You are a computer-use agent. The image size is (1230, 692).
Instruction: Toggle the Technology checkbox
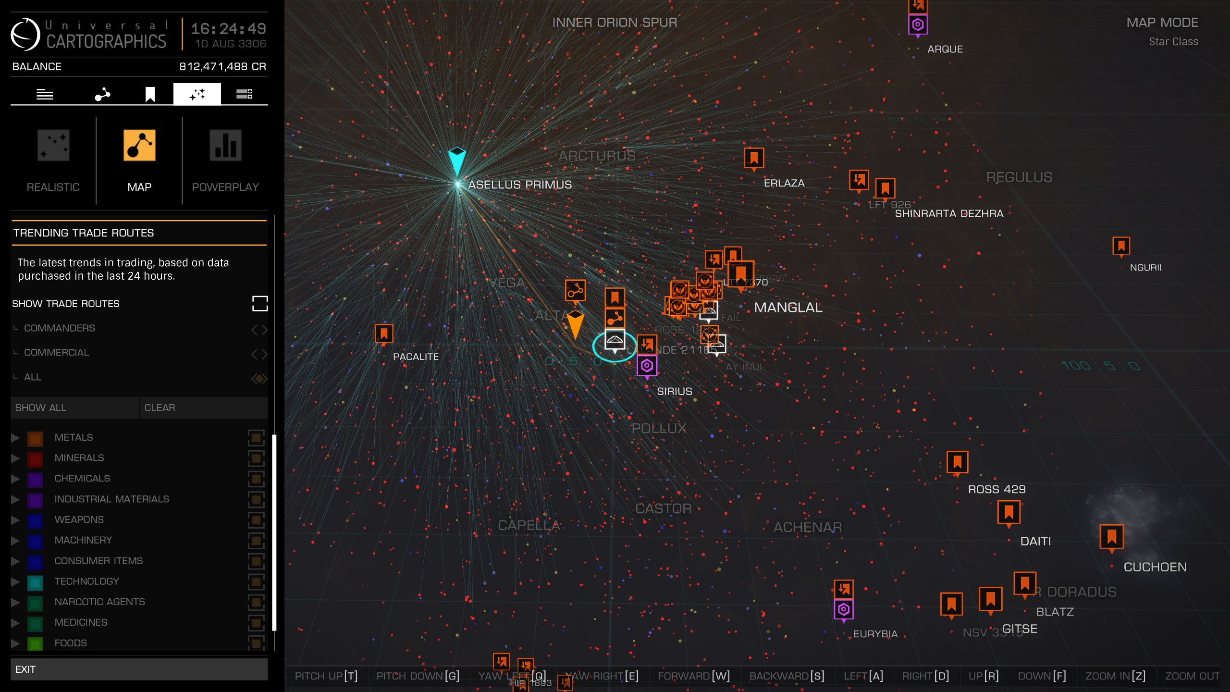coord(256,582)
